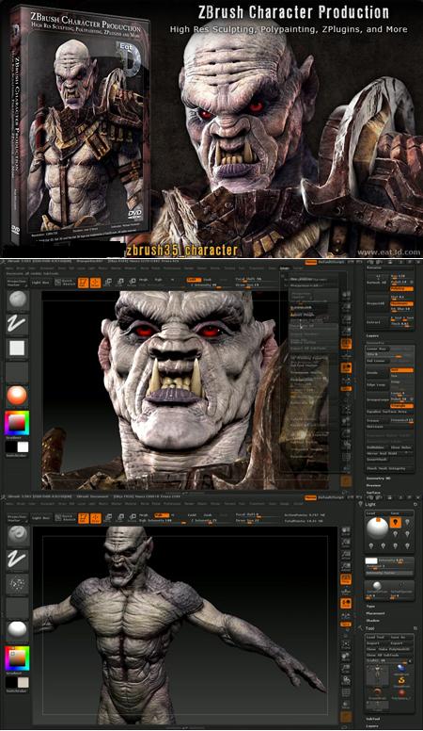Click Make PolyMesh3D button

[395, 649]
